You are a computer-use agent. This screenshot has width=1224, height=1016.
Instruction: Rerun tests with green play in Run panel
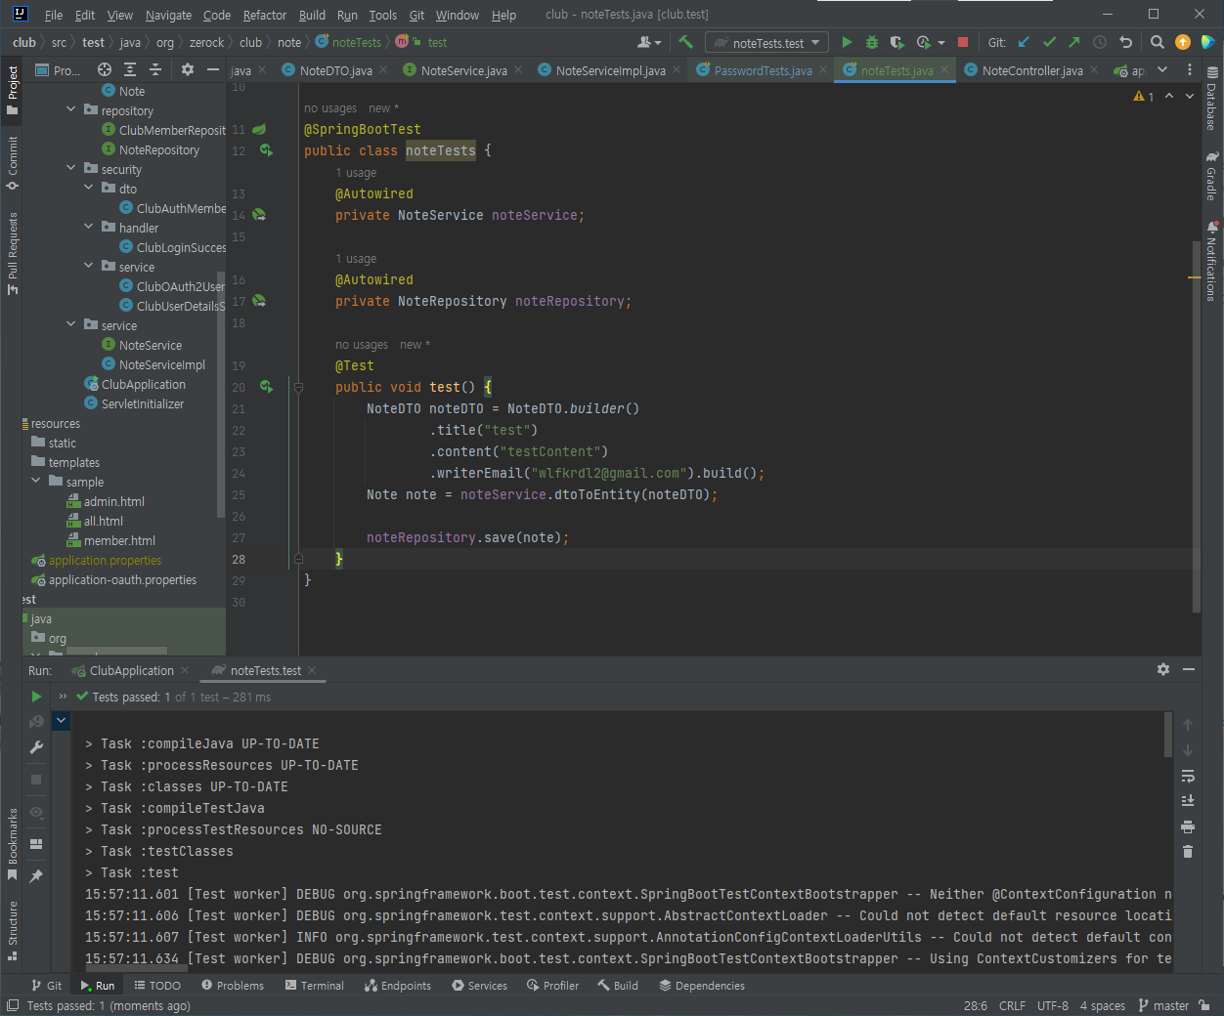click(x=36, y=697)
